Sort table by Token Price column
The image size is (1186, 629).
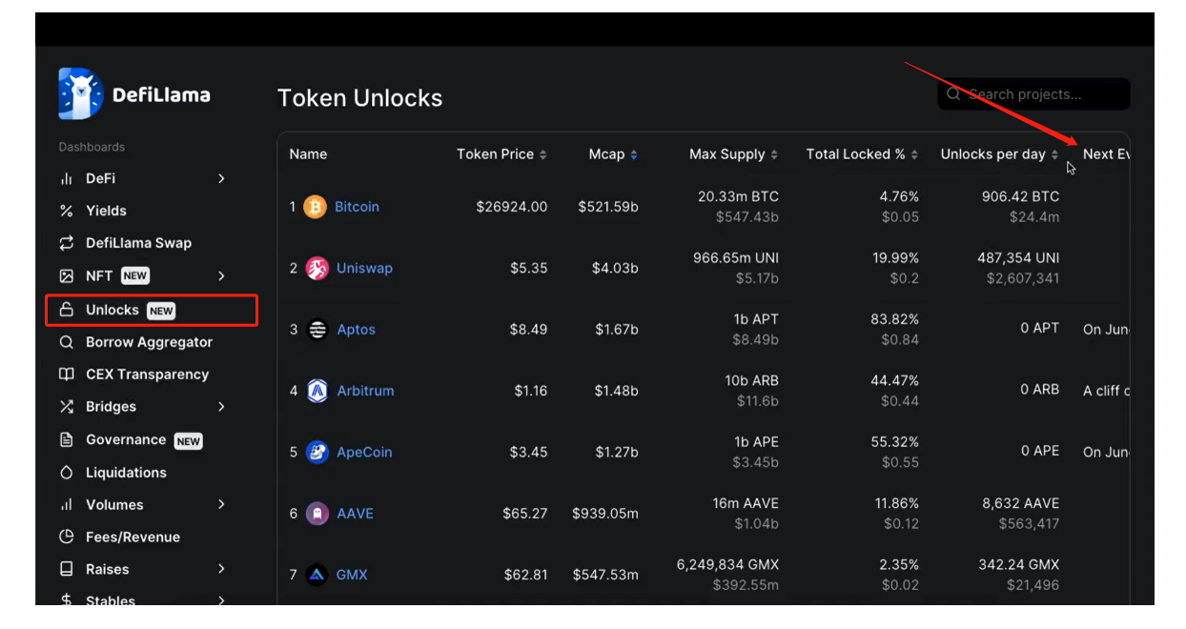click(501, 154)
